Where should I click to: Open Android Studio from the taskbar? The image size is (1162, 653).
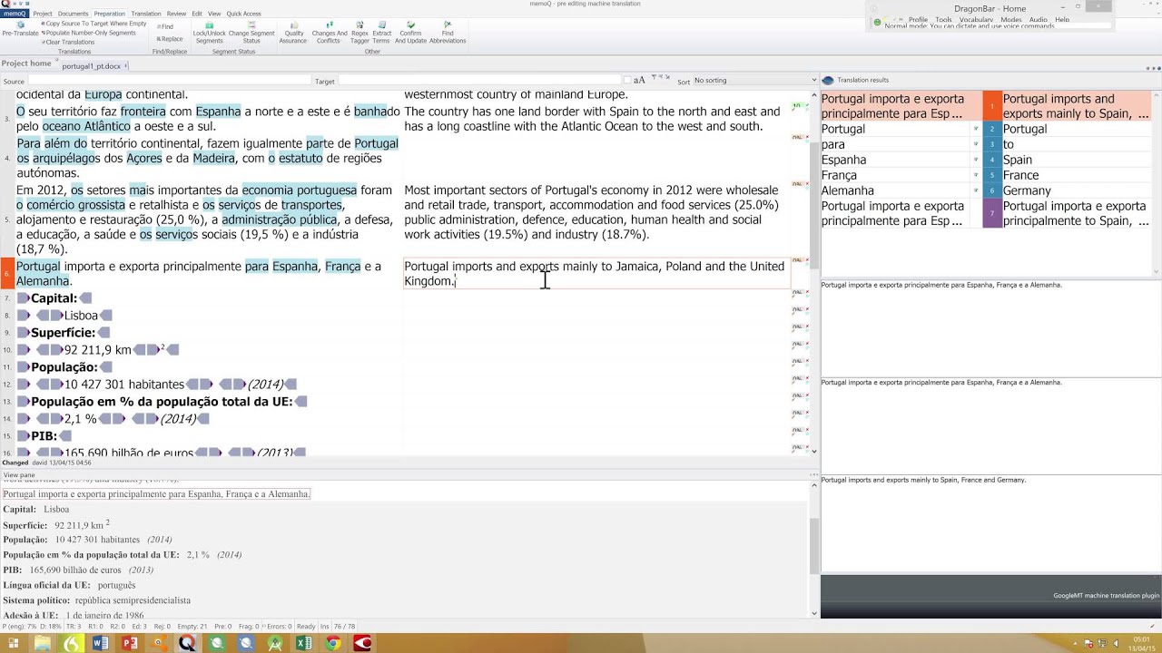(275, 643)
